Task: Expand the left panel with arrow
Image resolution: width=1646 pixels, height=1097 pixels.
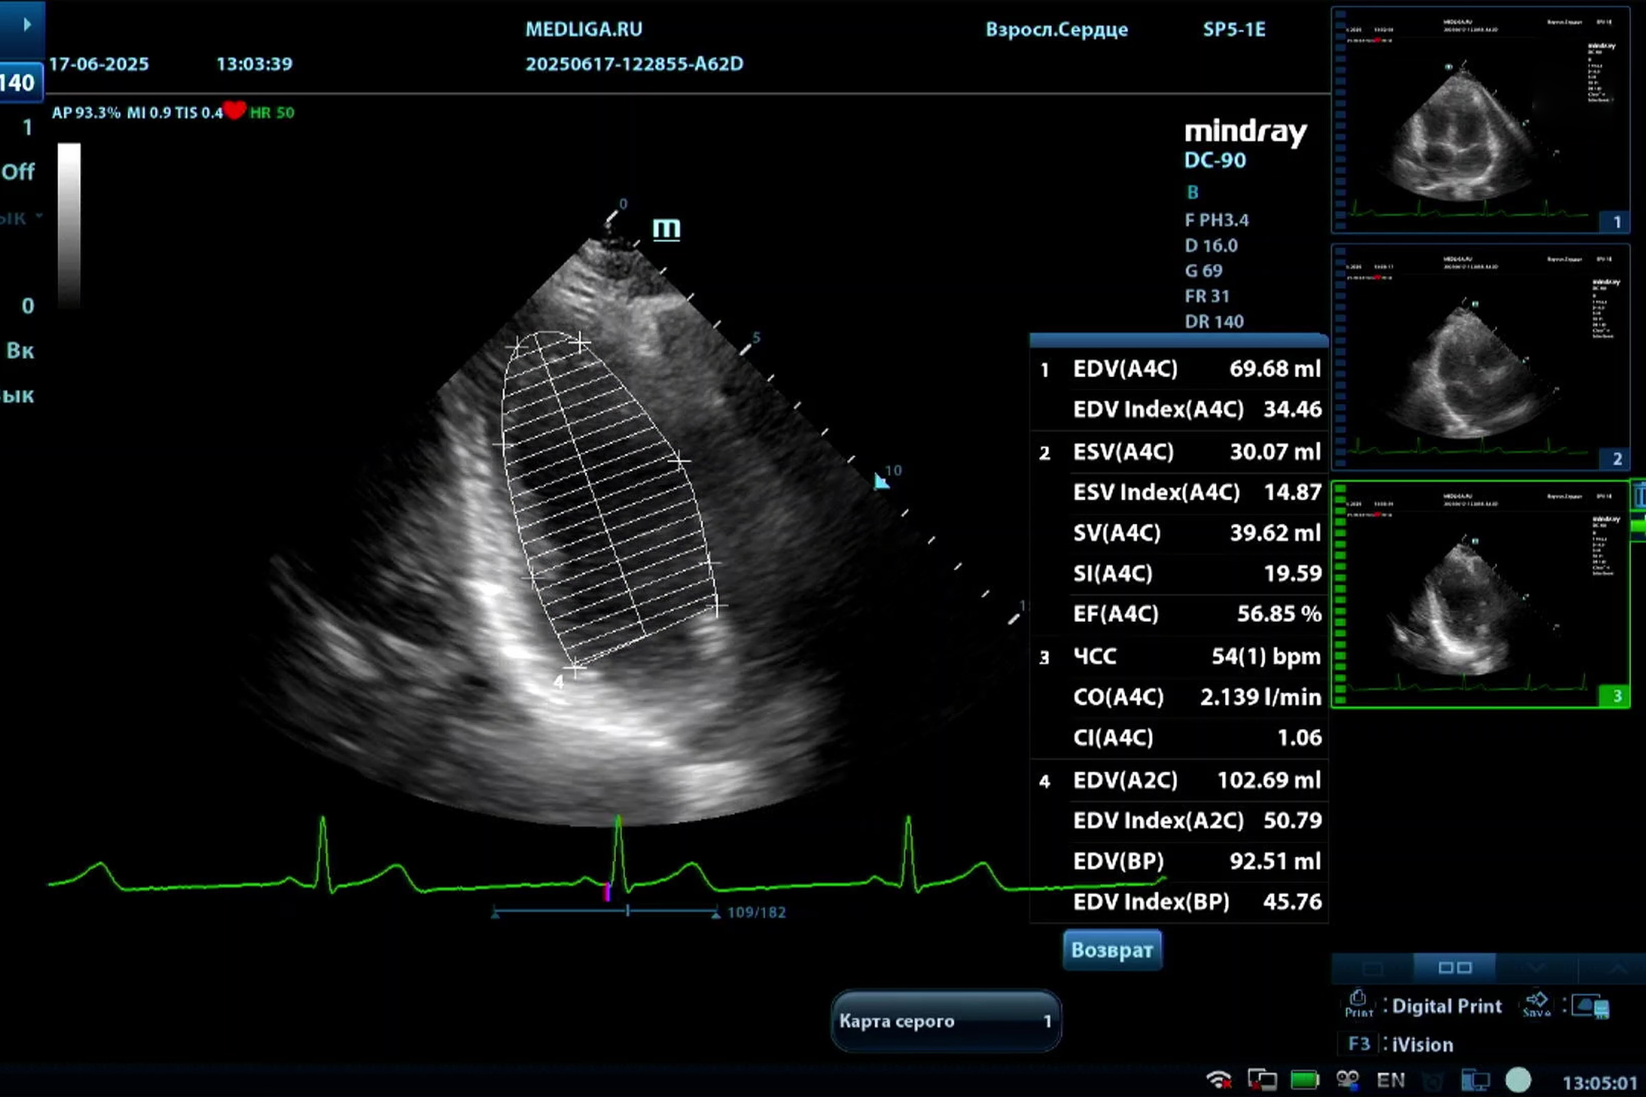Action: click(x=27, y=25)
